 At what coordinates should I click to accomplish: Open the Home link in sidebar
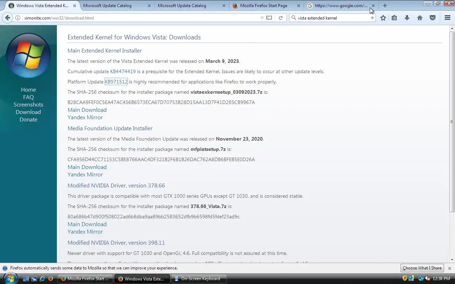point(28,89)
